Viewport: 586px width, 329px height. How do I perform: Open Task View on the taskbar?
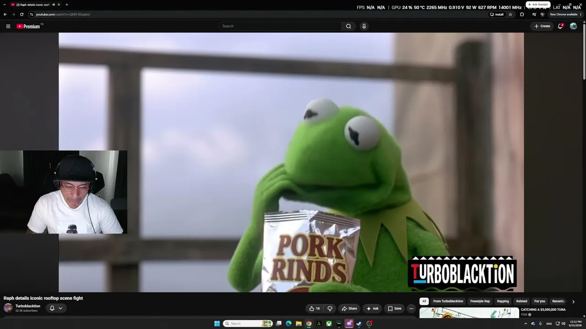[x=278, y=324]
